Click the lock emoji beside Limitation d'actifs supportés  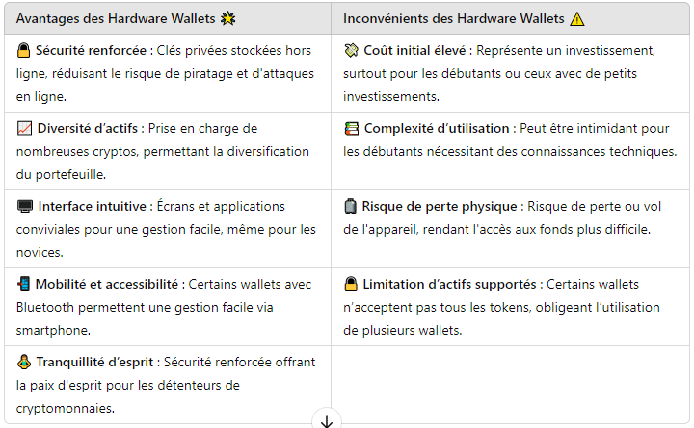point(351,284)
